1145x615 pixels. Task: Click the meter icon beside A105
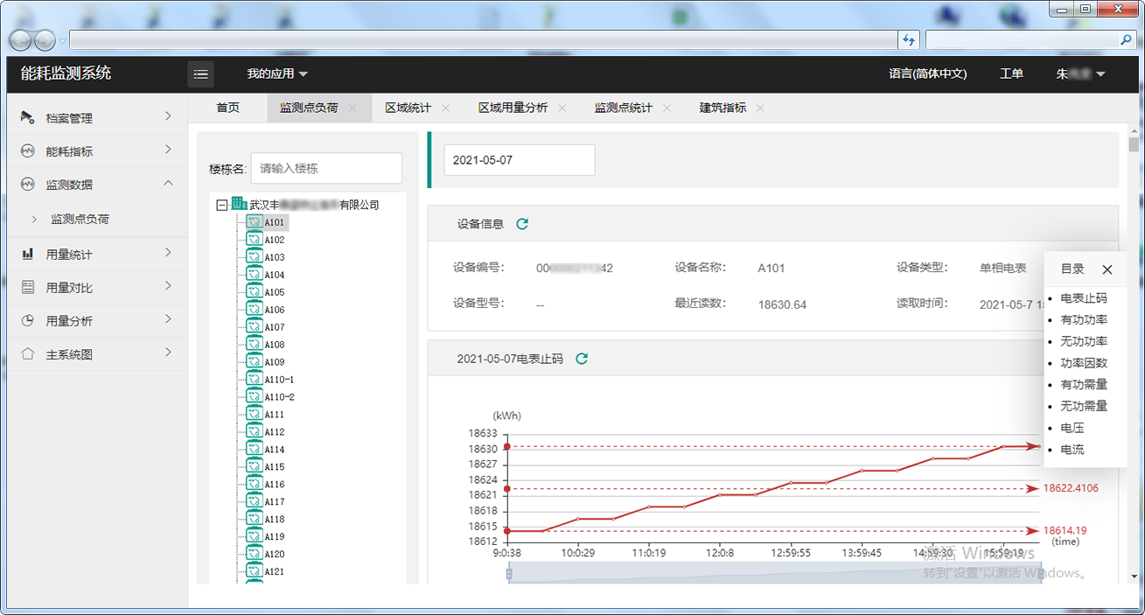click(255, 292)
